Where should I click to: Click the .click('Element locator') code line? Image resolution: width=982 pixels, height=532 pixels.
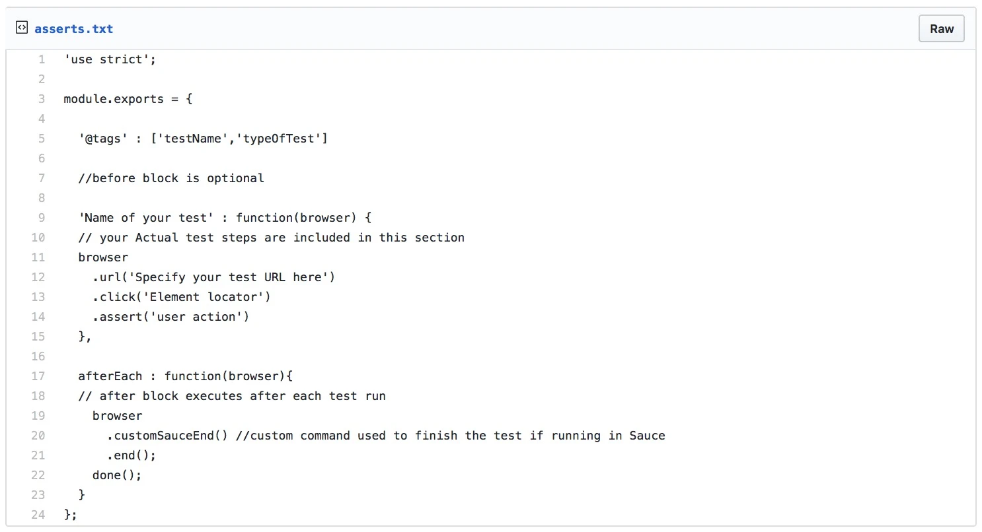pos(182,297)
